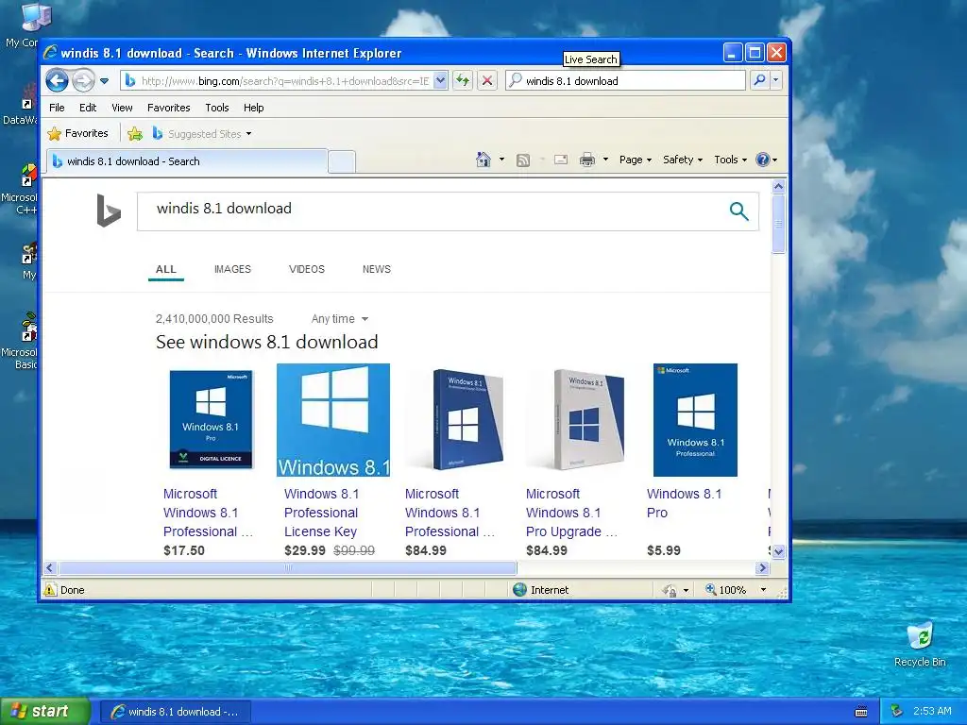
Task: Open a new blank tab
Action: [342, 161]
